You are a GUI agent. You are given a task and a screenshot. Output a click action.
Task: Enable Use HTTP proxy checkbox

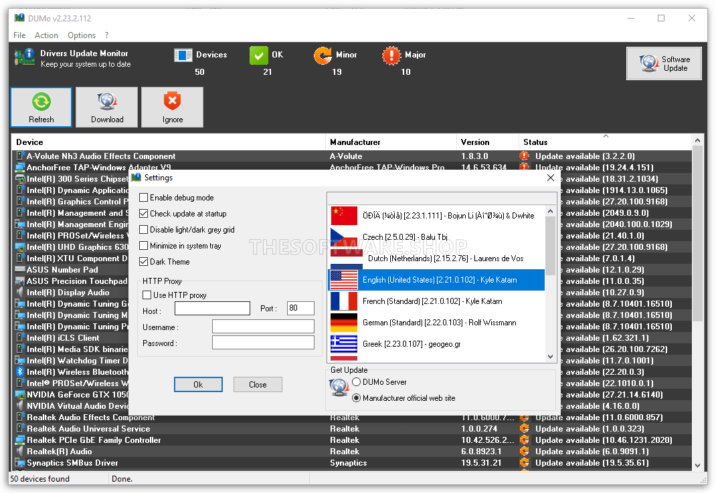(x=147, y=295)
